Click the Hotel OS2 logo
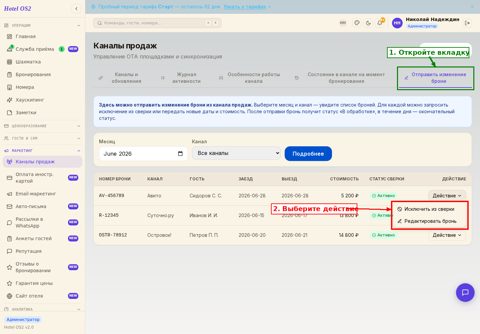 pos(18,9)
